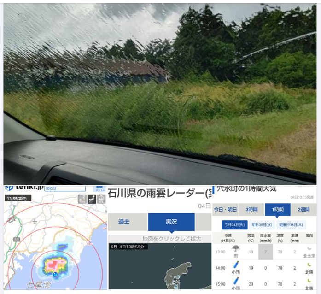Screen dimensions: 321x294
Task: Click the green wind arrow for 15:00
Action: click(x=309, y=281)
